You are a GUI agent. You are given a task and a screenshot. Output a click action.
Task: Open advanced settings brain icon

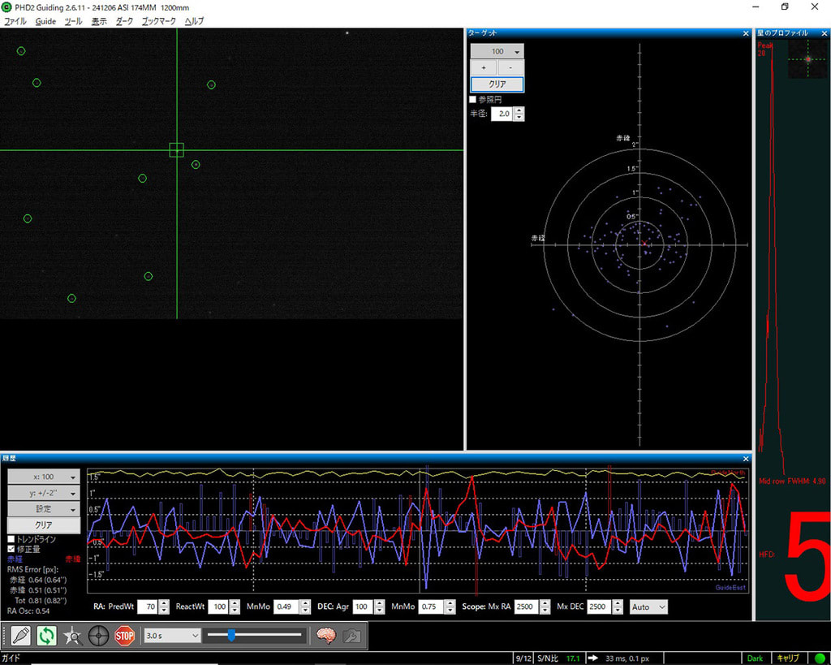326,635
